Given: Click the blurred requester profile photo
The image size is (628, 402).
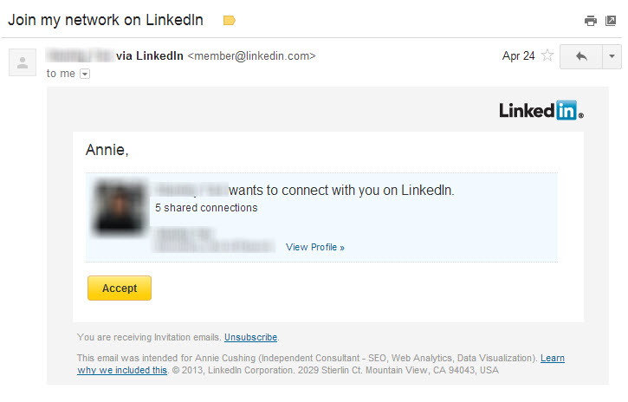Looking at the screenshot, I should tap(120, 207).
